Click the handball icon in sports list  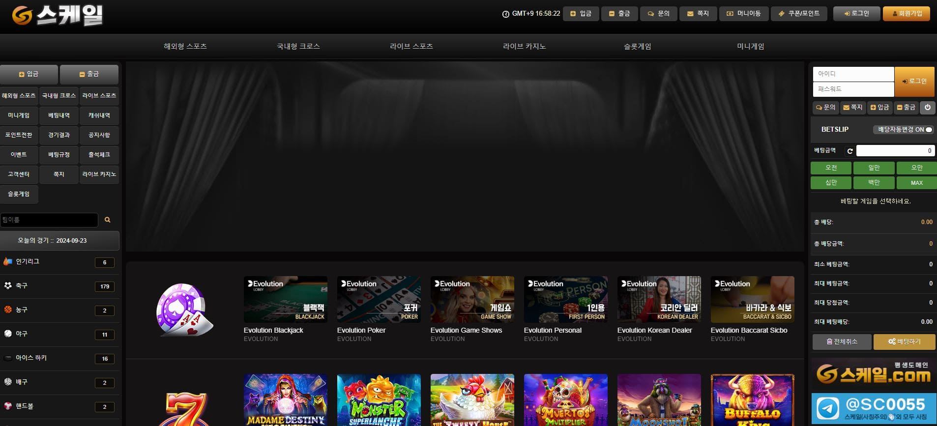[x=8, y=406]
